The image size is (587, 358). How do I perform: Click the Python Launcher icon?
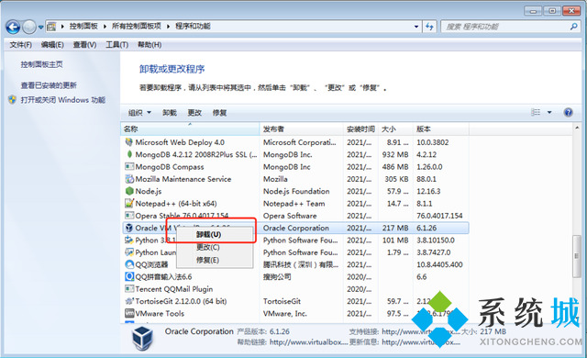pyautogui.click(x=129, y=252)
